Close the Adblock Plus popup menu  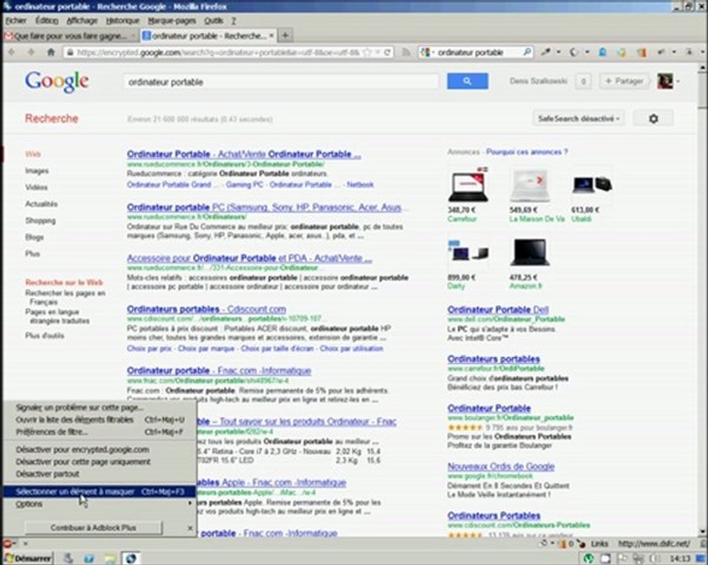pos(190,528)
